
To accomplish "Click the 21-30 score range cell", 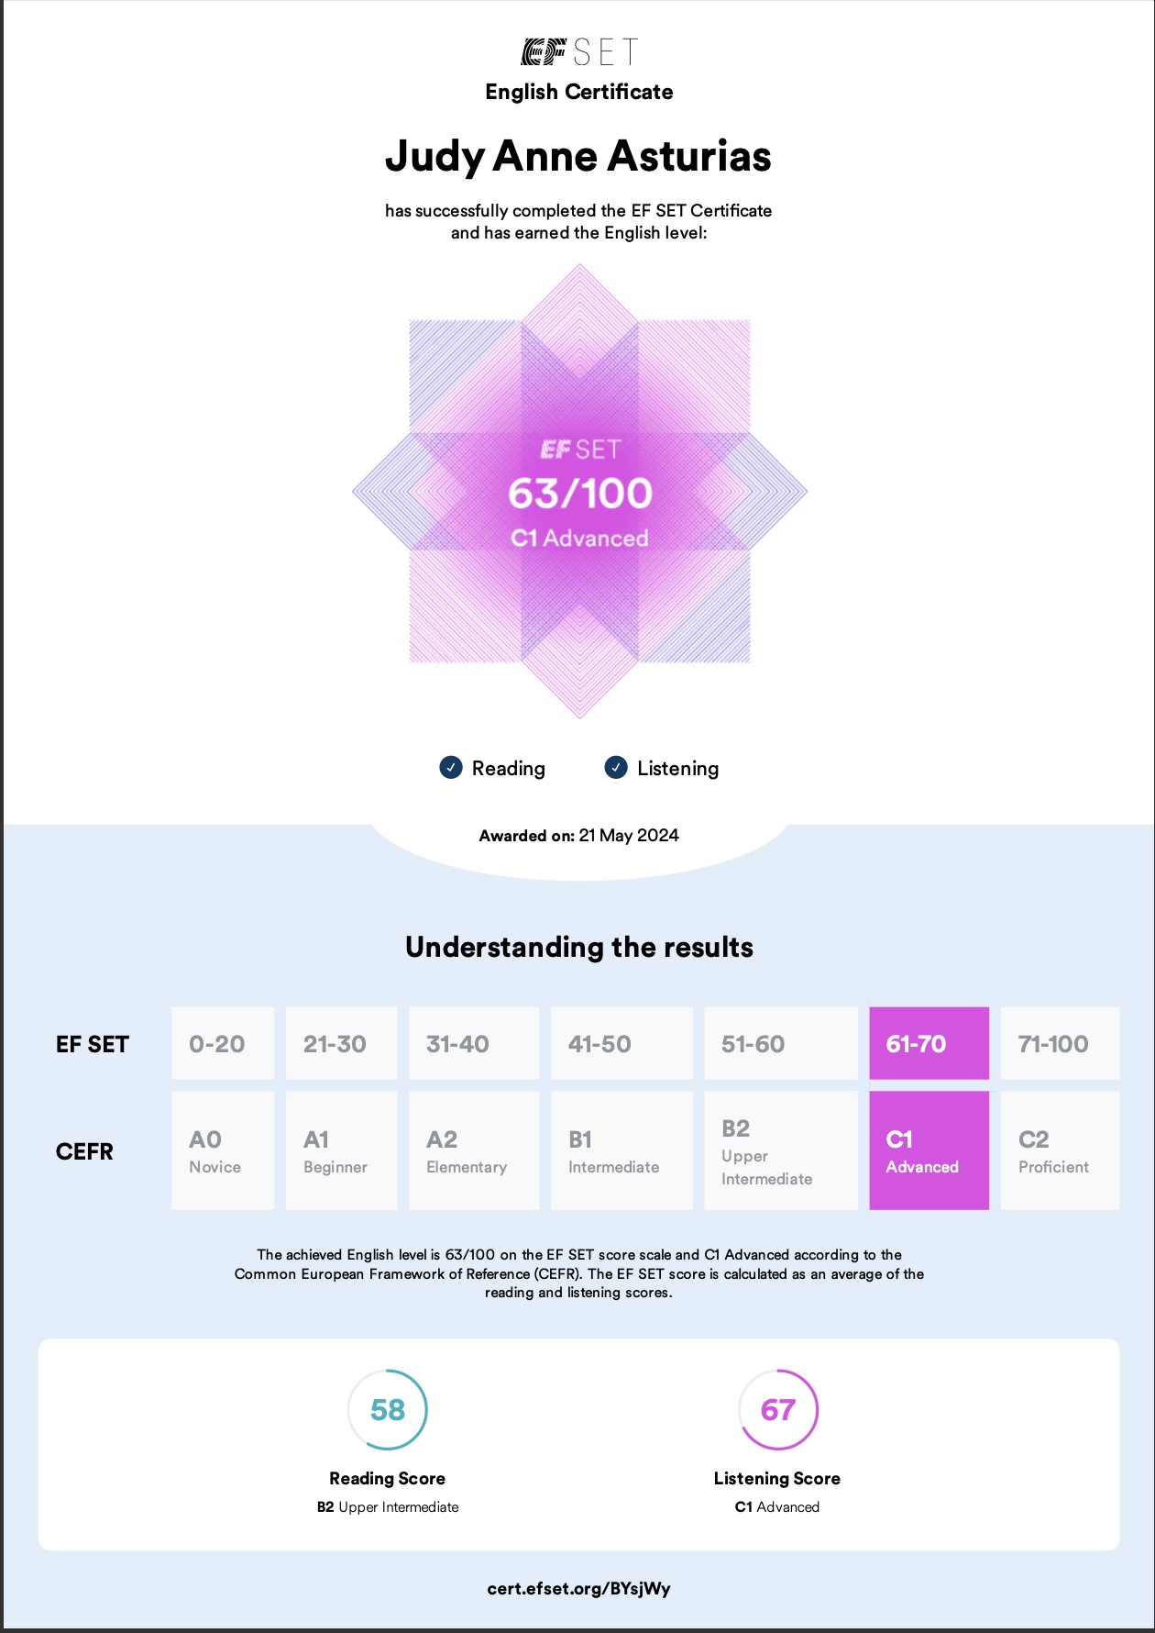I will coord(341,1044).
